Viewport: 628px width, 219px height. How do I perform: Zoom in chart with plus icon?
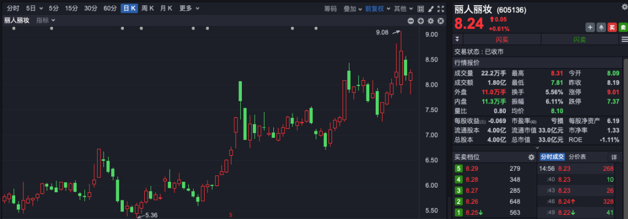(420, 21)
